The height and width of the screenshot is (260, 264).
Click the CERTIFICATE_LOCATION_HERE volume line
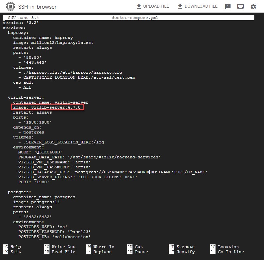(77, 77)
